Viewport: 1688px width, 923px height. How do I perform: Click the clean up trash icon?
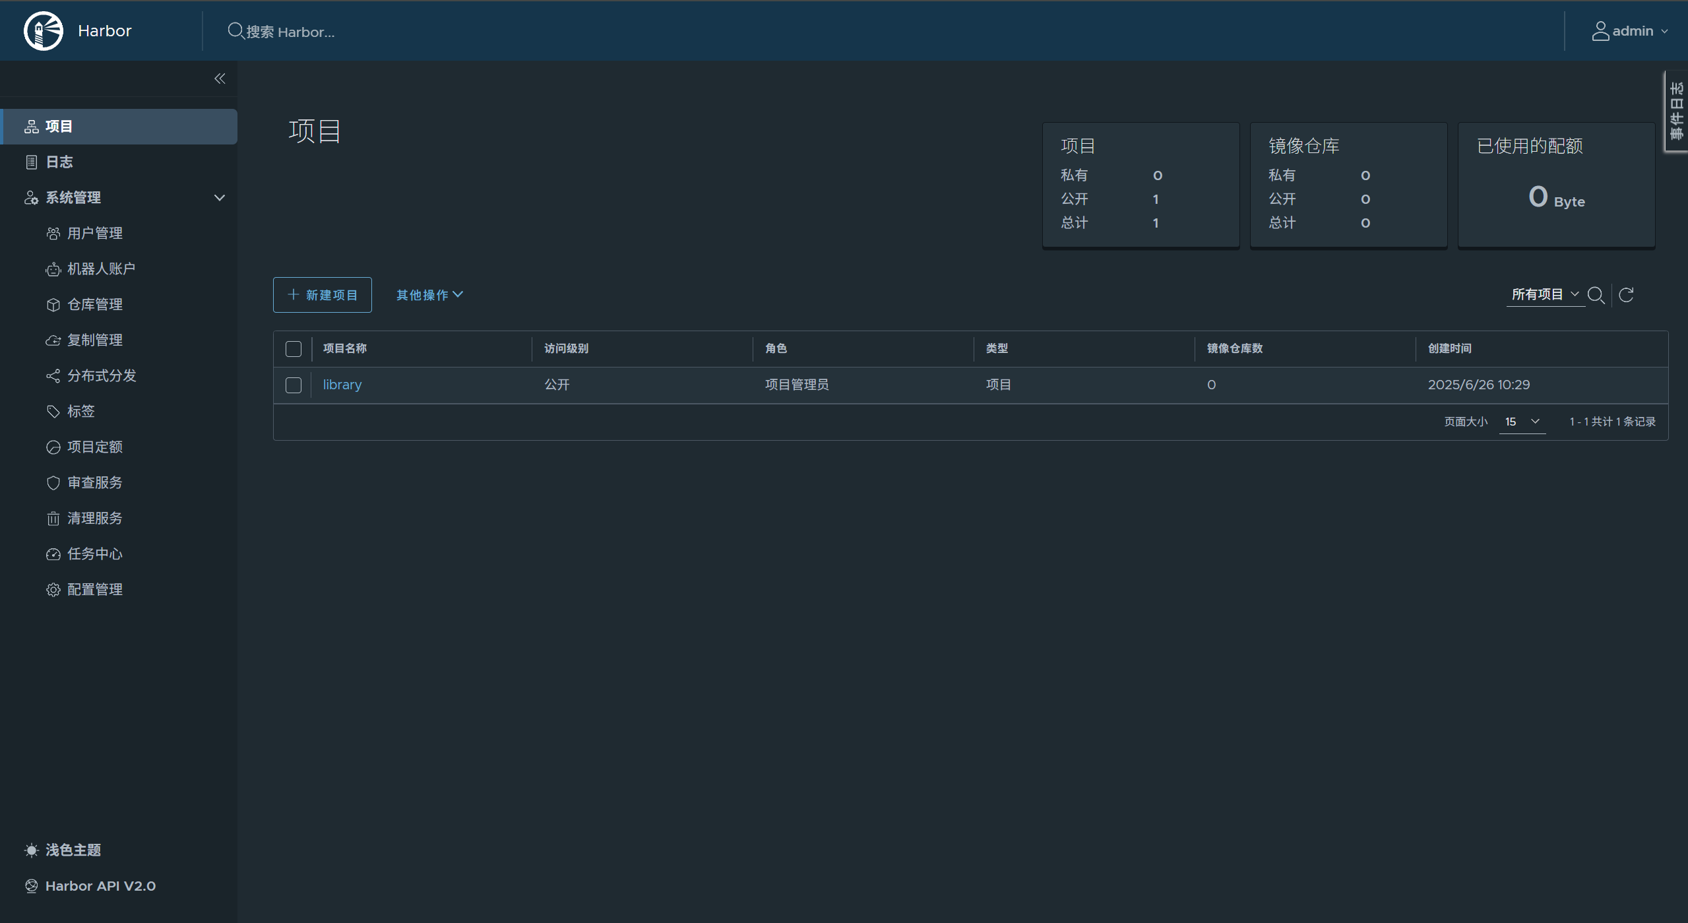click(x=53, y=518)
